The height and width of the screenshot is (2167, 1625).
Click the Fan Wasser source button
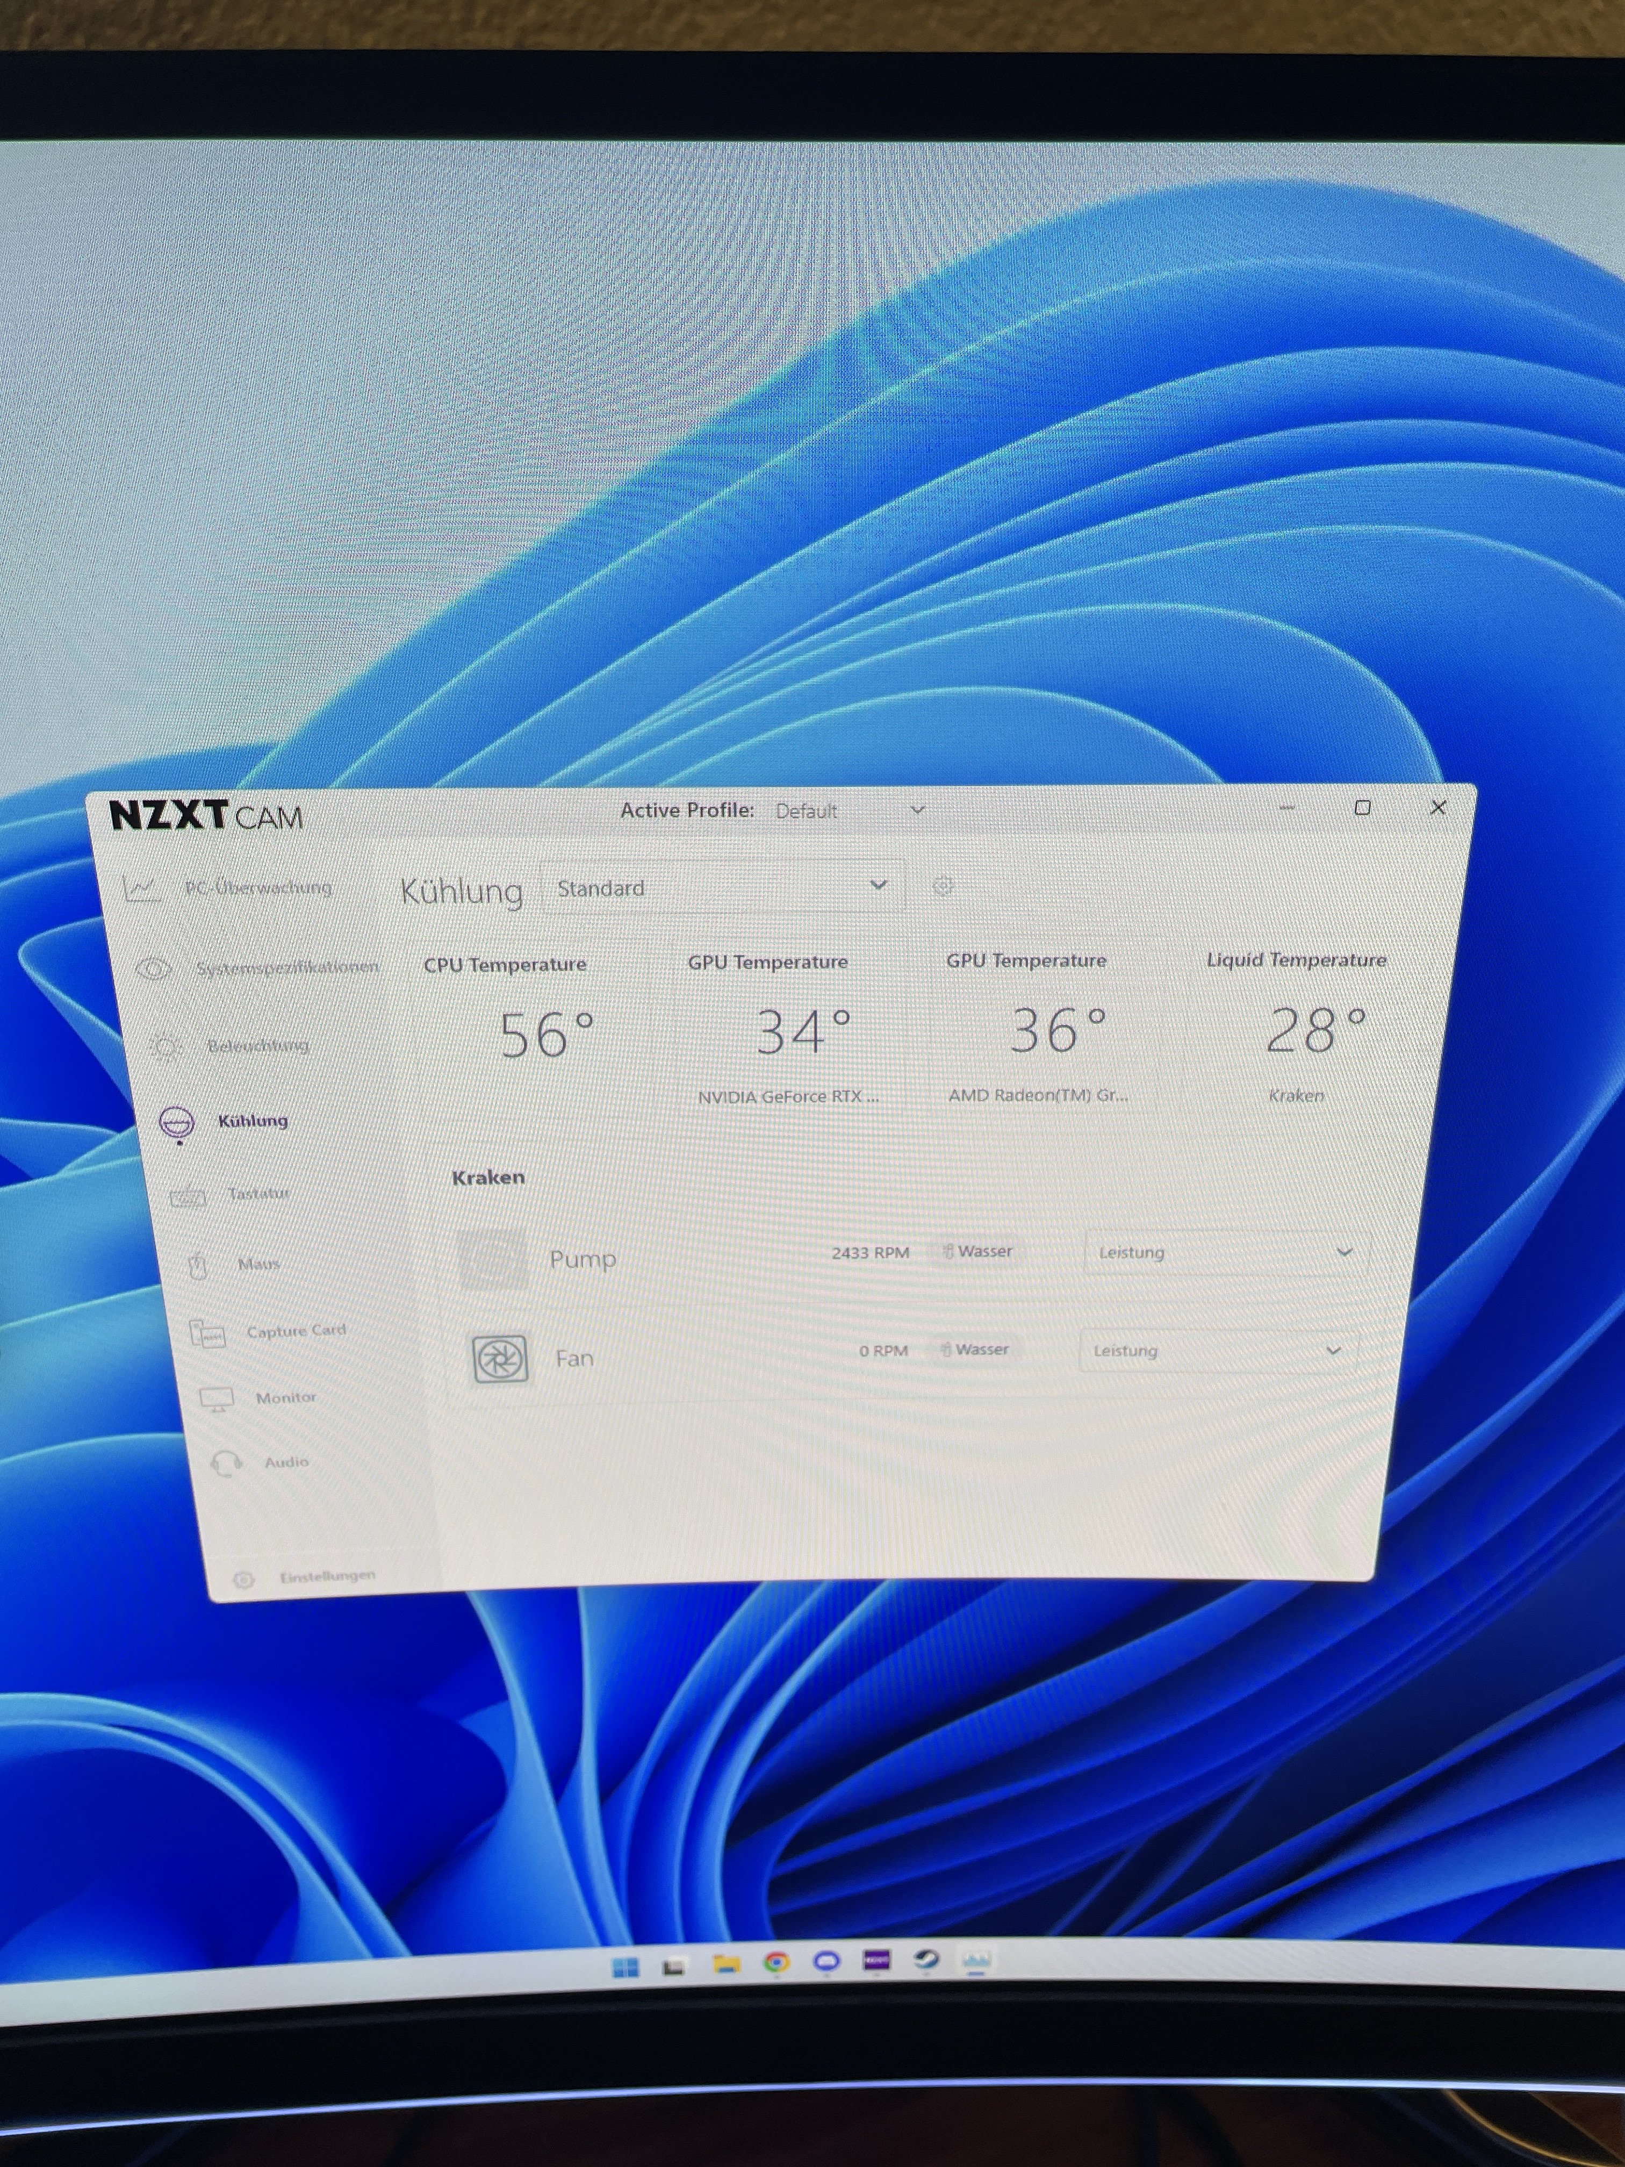[x=975, y=1350]
